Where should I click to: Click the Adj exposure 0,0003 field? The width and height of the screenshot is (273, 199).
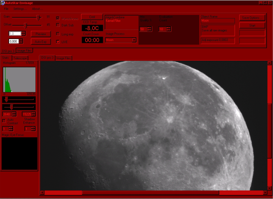(218, 41)
